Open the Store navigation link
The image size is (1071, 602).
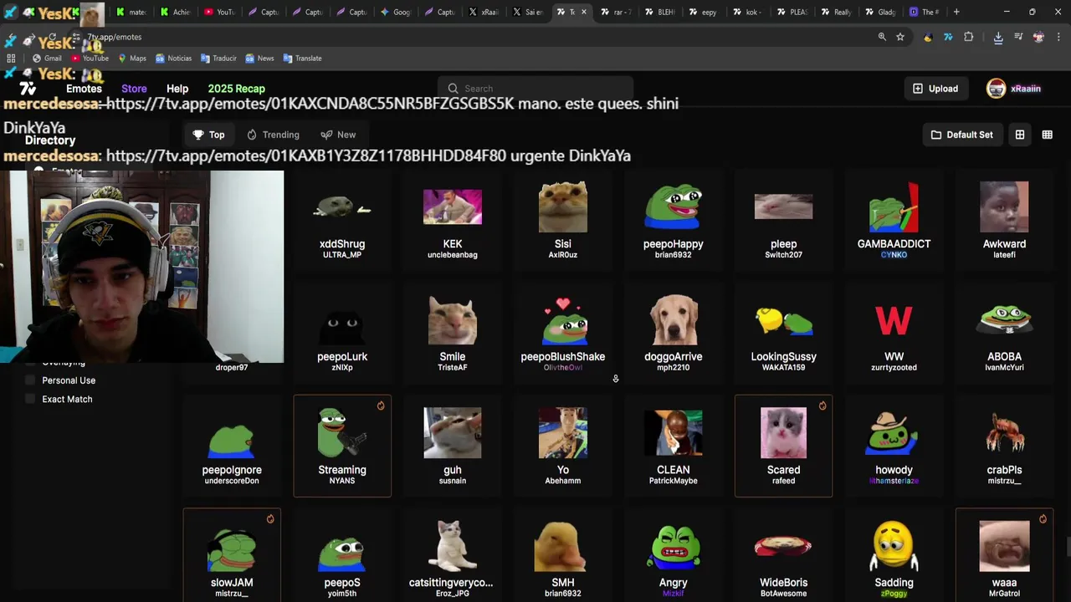tap(134, 89)
